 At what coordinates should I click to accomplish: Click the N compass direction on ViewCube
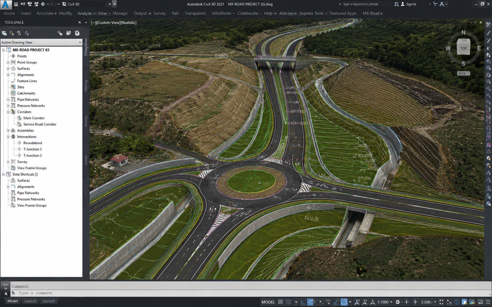click(463, 33)
